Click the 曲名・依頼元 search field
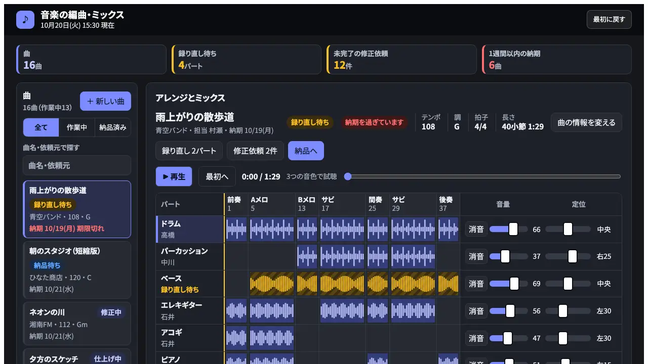 point(77,165)
